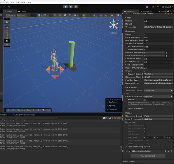Click the Step frame button

tap(76, 7)
